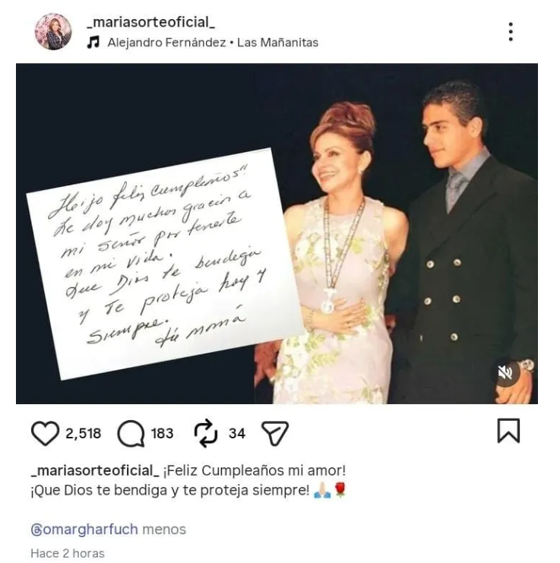560x563 pixels.
Task: Unmute video using the speaker icon
Action: point(505,373)
